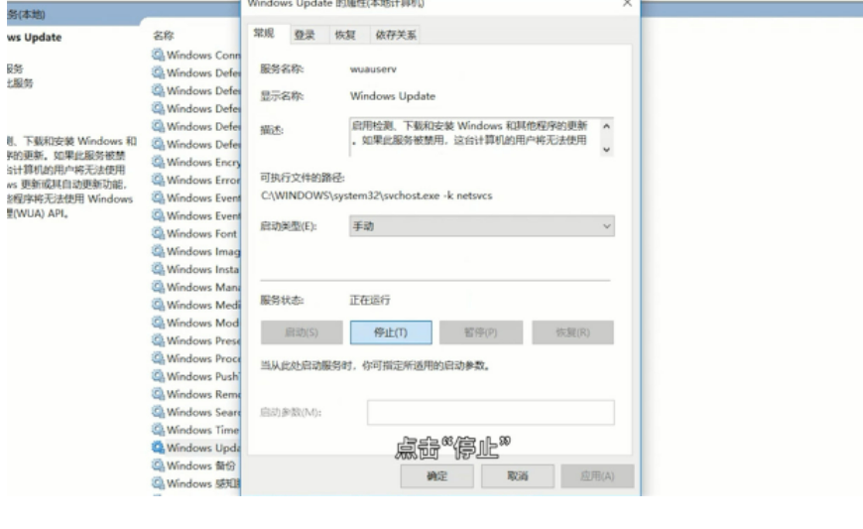863x529 pixels.
Task: Click the greyed 启动(S) button
Action: pos(302,332)
